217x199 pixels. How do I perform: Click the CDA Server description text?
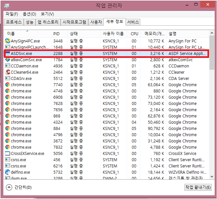click(179, 79)
